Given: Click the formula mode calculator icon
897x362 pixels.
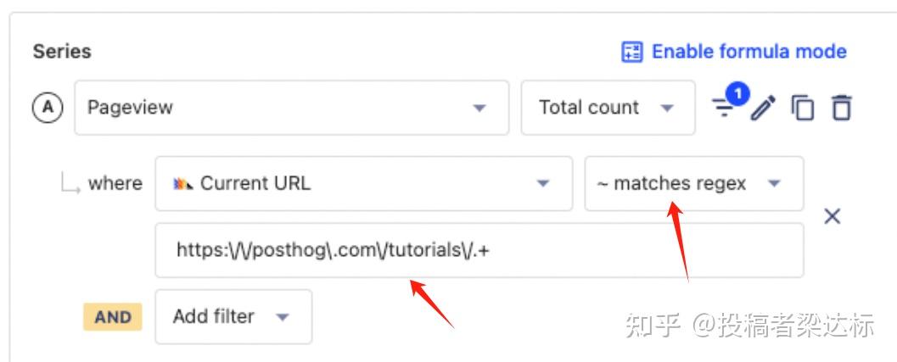Looking at the screenshot, I should click(x=632, y=53).
